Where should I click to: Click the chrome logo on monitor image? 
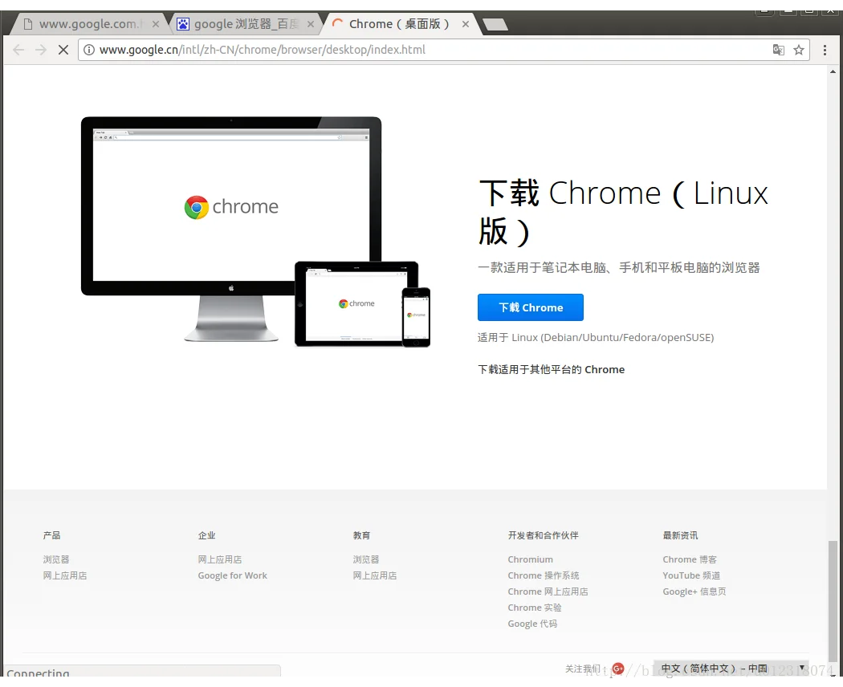click(231, 207)
